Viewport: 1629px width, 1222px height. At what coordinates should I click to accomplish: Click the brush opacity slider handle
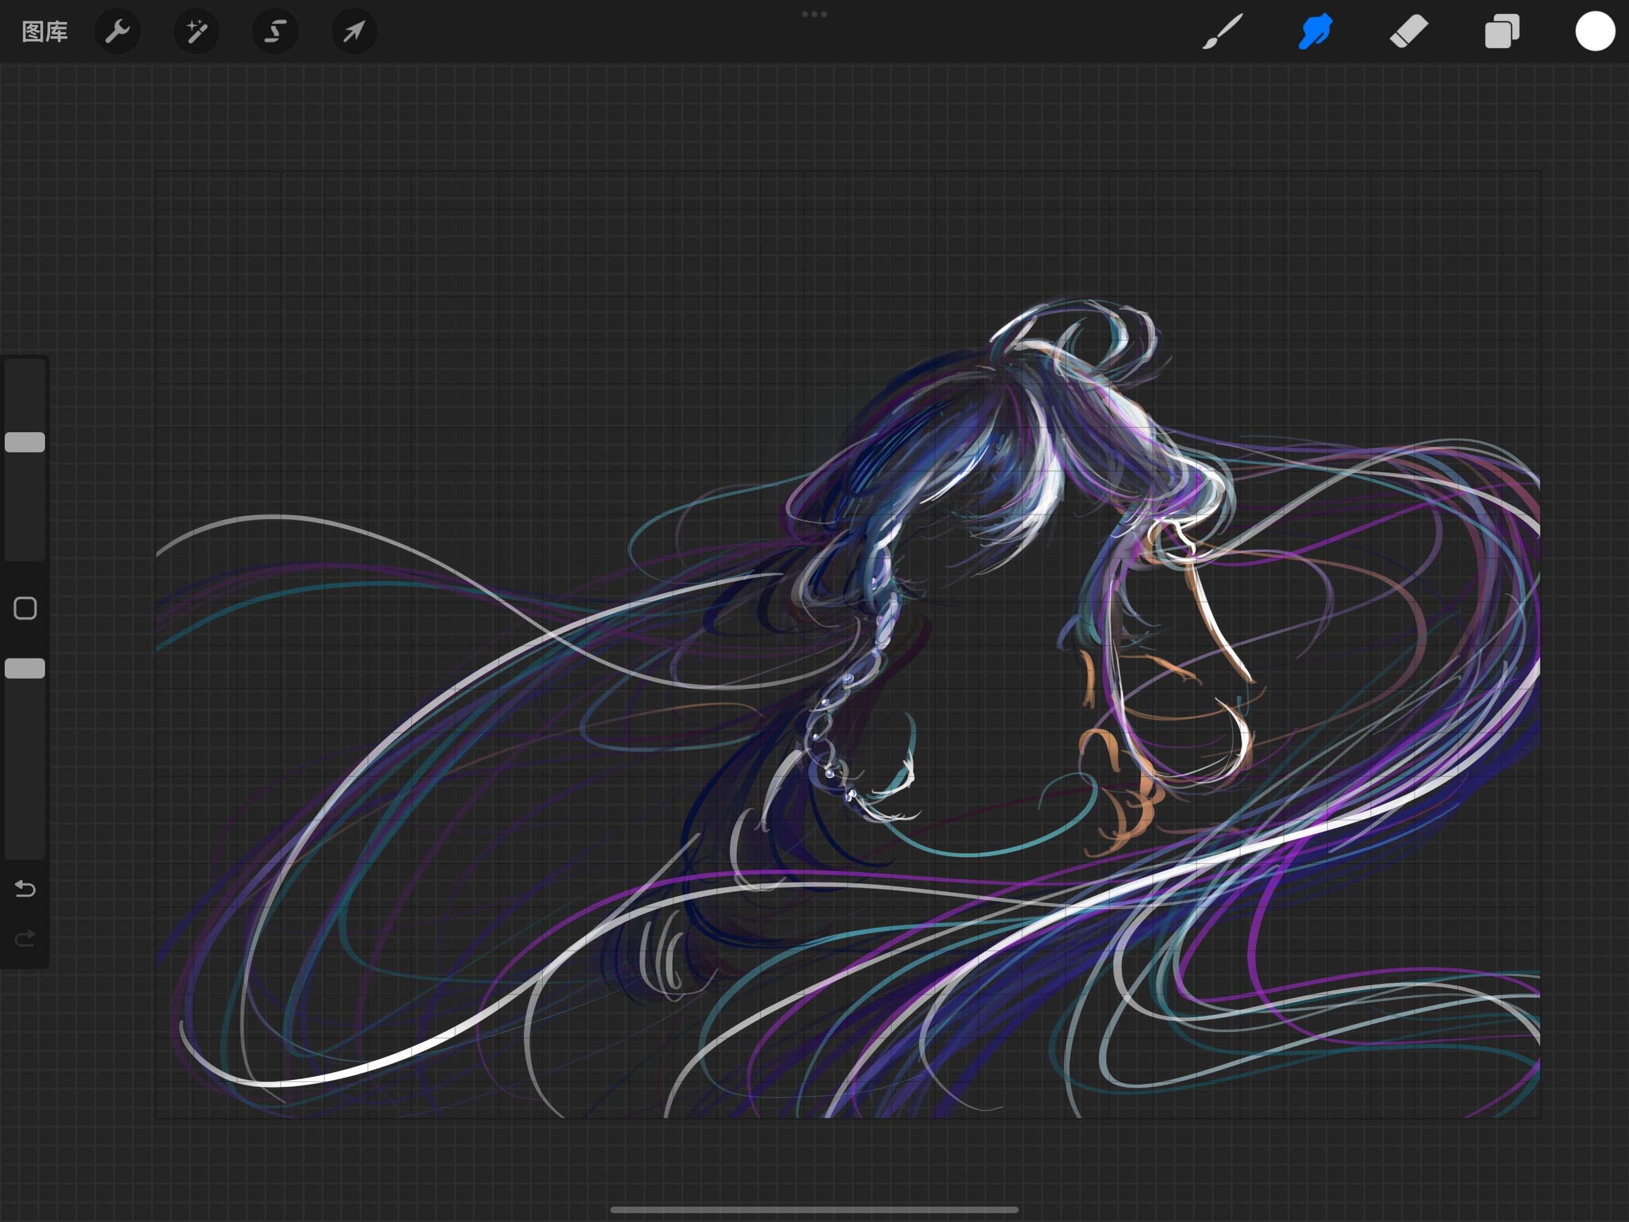point(25,668)
